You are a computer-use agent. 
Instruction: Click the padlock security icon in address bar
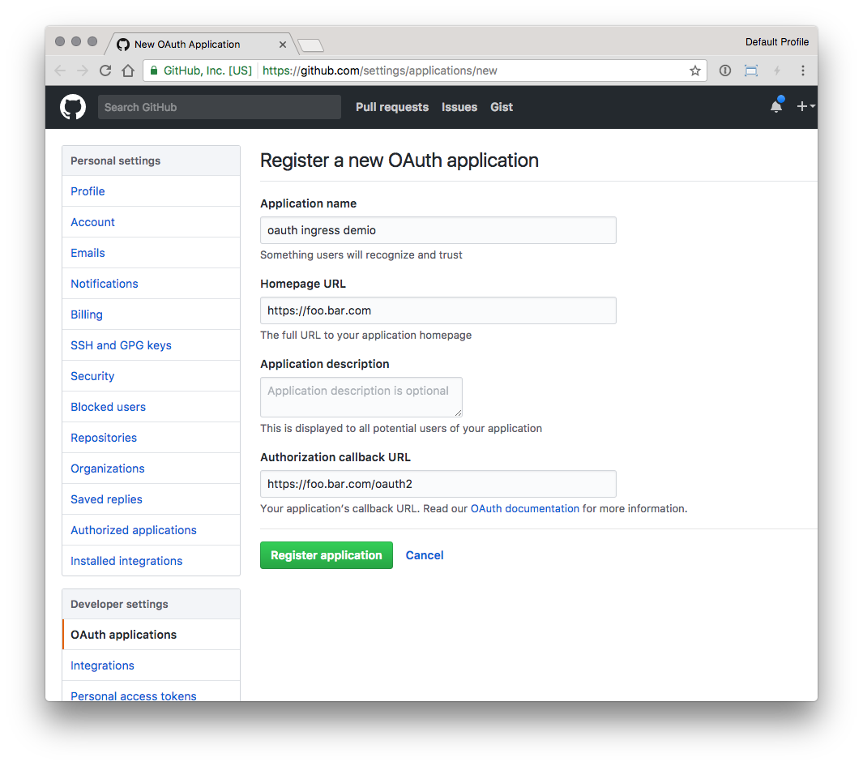[154, 71]
